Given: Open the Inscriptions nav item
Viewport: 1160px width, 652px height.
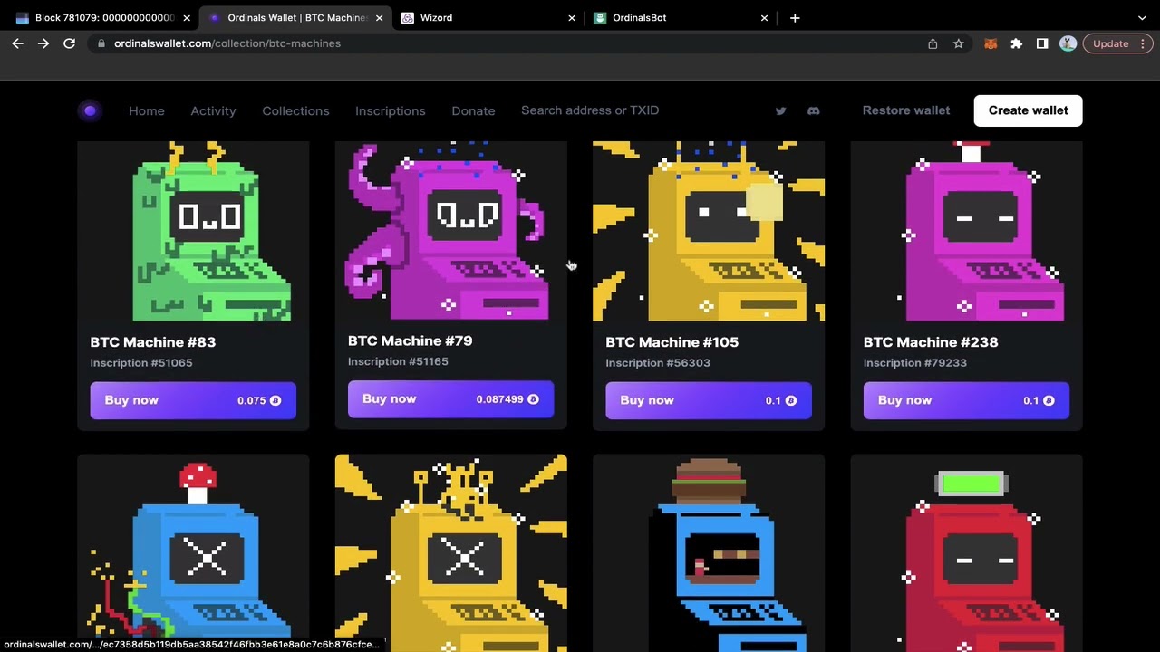Looking at the screenshot, I should coord(390,110).
